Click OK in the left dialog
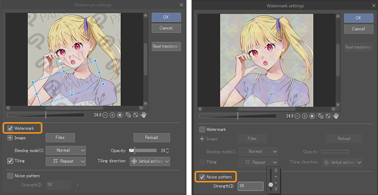This screenshot has width=378, height=195. [x=166, y=17]
